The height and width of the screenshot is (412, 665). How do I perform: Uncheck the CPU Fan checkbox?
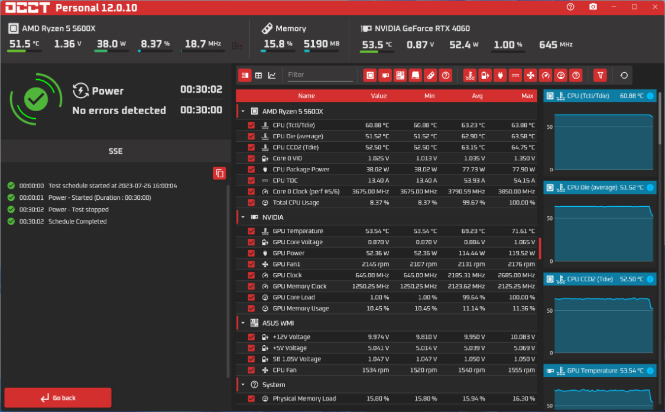tap(251, 369)
